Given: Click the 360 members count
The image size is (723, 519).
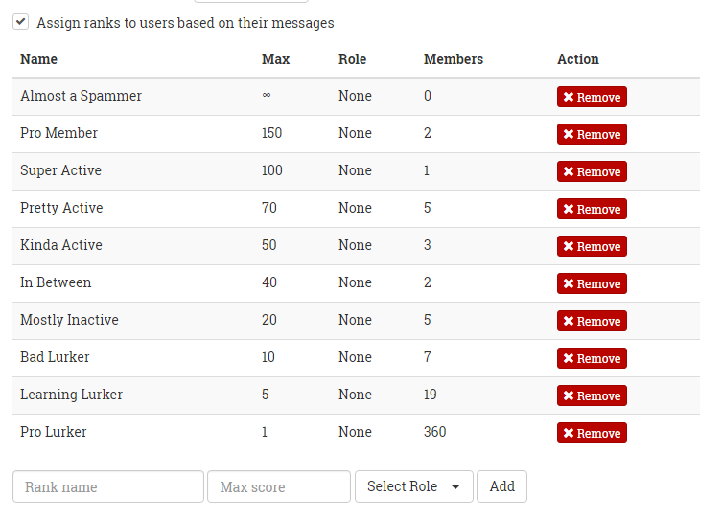Looking at the screenshot, I should [434, 432].
